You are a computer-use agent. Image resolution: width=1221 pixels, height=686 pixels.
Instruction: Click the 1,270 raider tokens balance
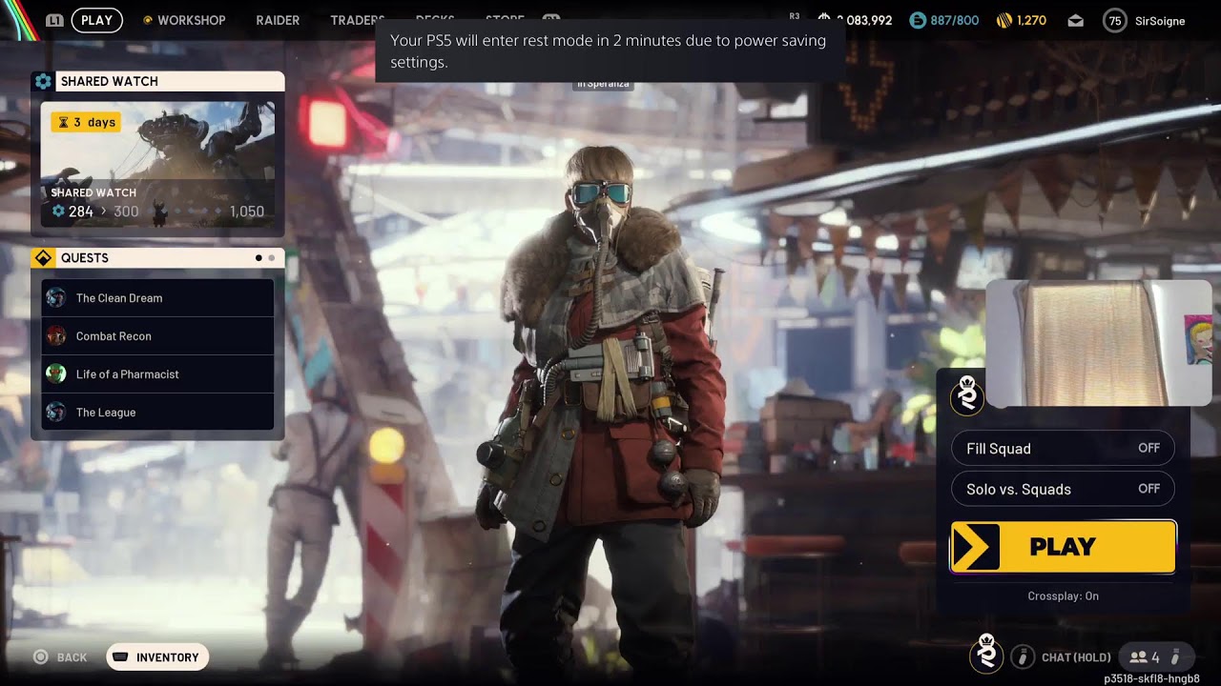click(x=1031, y=20)
